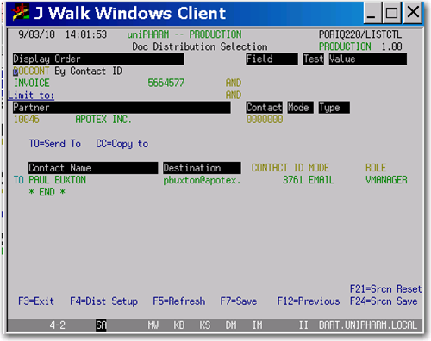Click contact ID 3761

pyautogui.click(x=293, y=180)
